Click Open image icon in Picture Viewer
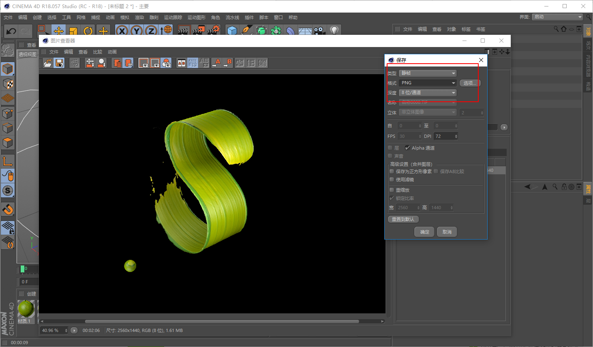 [x=48, y=63]
